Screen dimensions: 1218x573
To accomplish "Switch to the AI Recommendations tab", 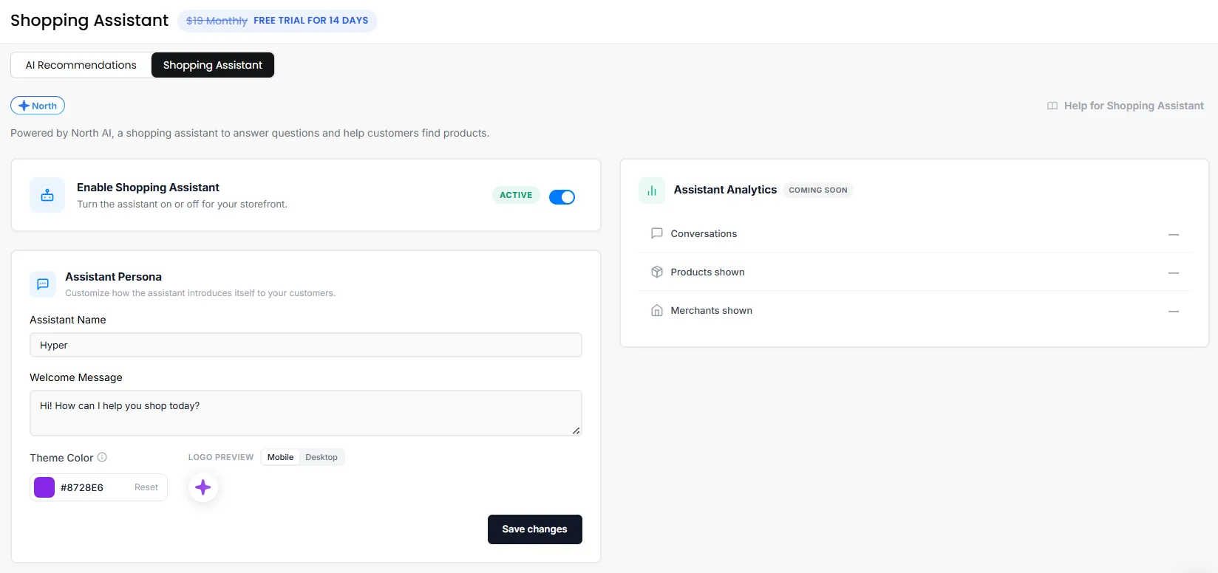I will (81, 65).
